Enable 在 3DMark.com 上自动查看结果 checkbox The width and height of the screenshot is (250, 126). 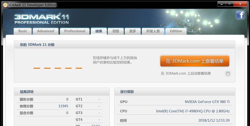(228, 74)
